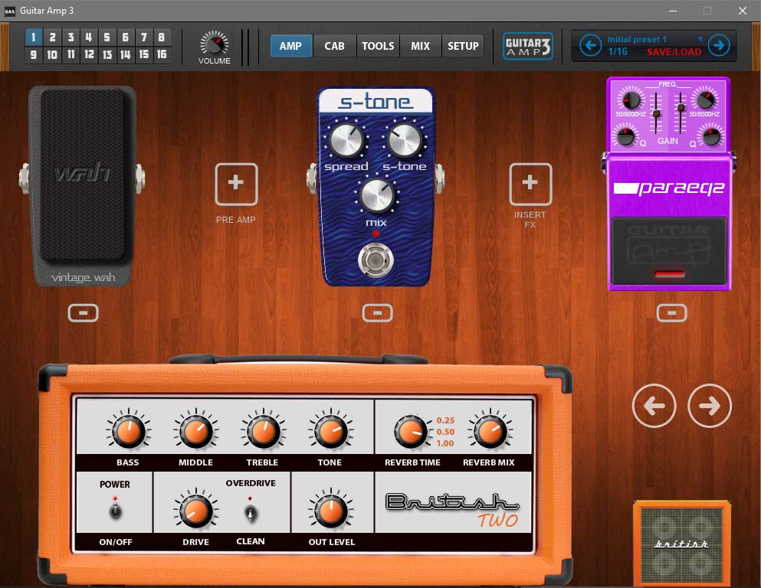Remove the vintage wah pedal
This screenshot has width=761, height=588.
83,313
